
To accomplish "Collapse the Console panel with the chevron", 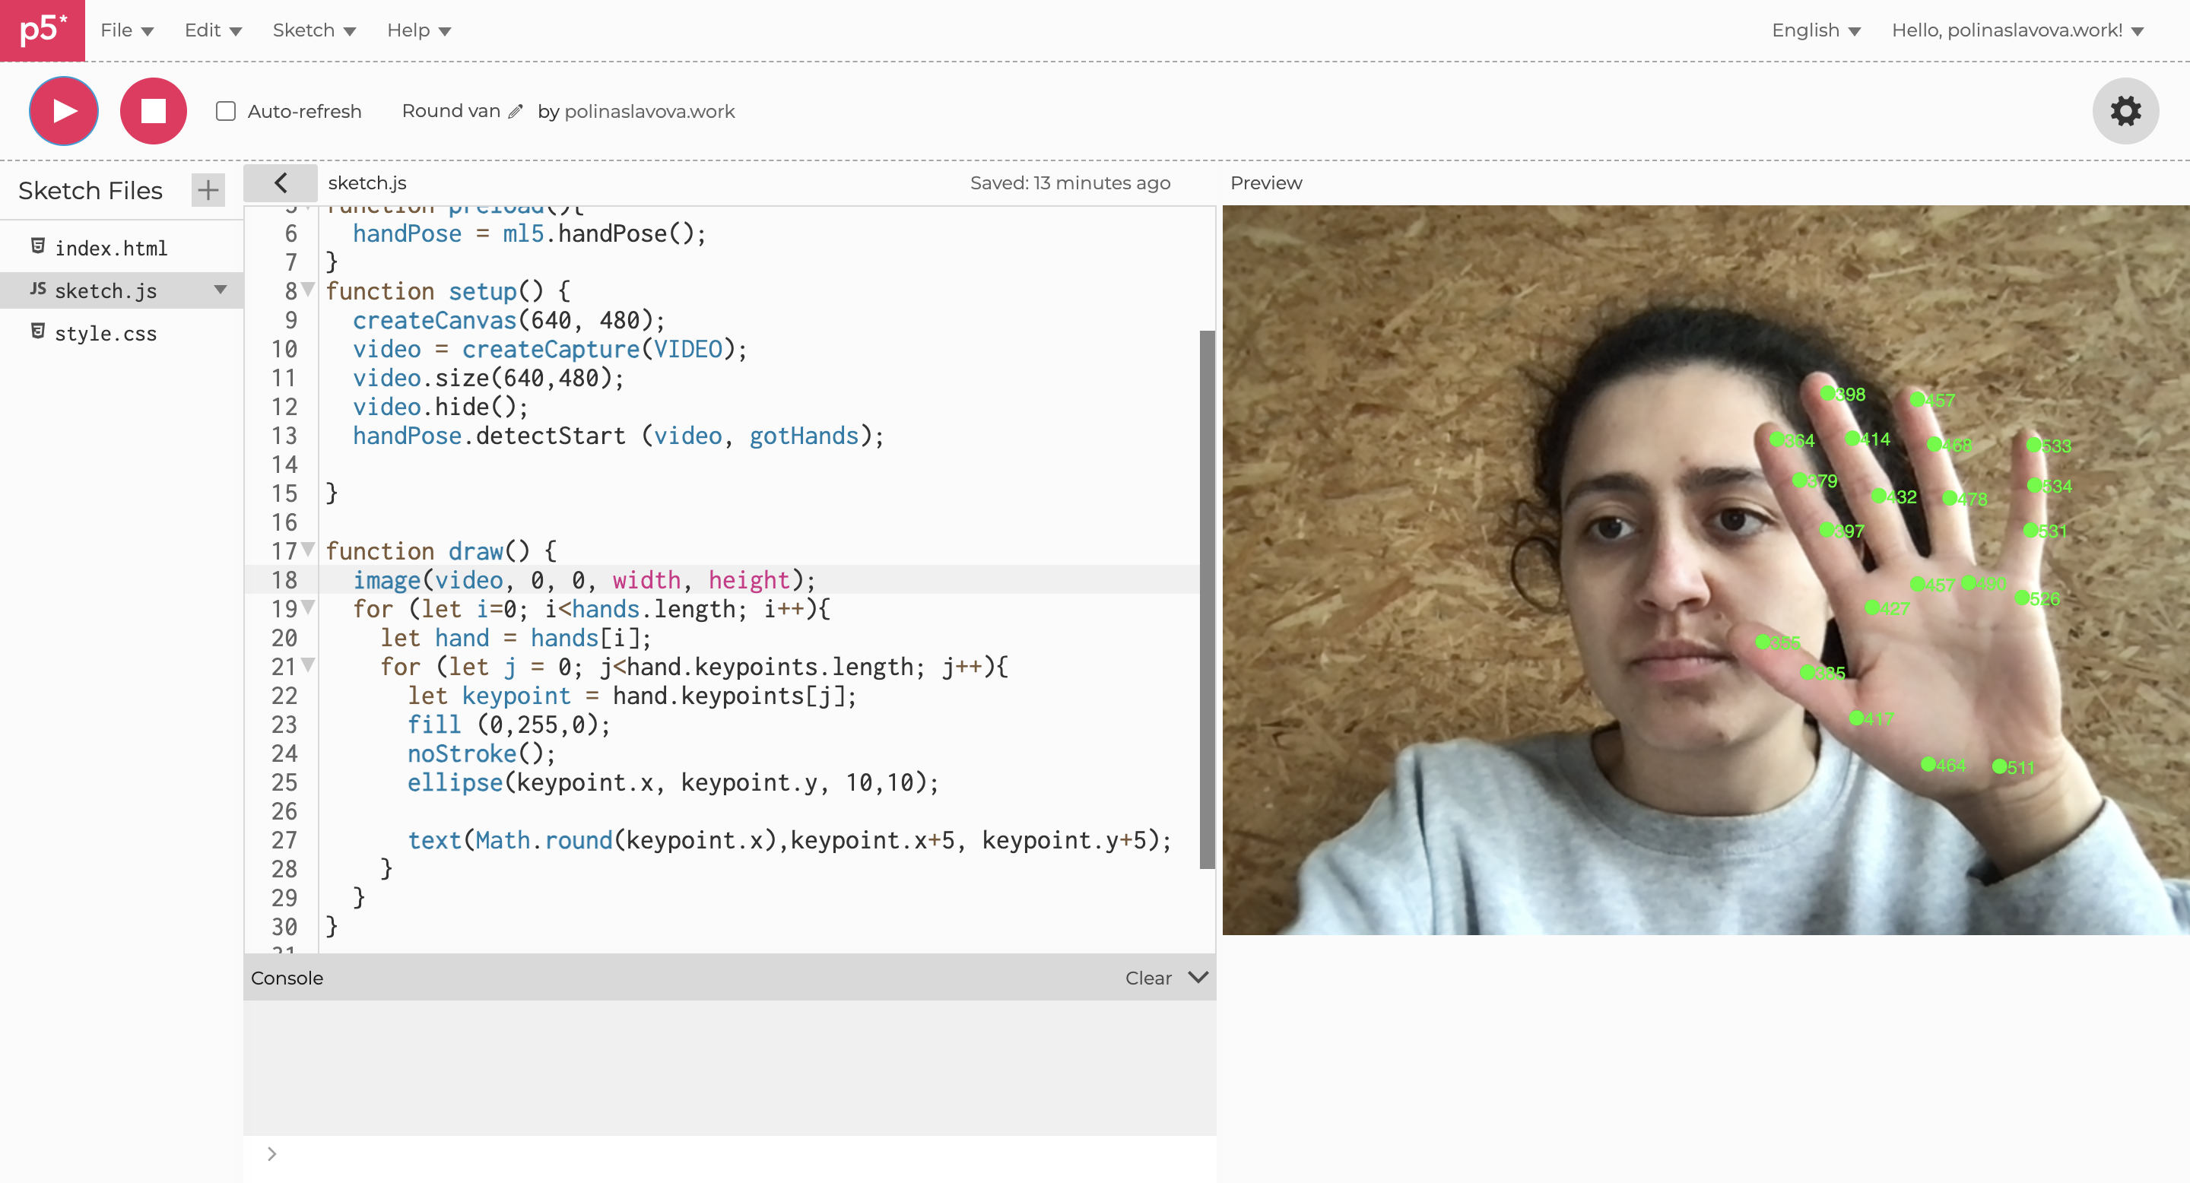I will click(1198, 977).
